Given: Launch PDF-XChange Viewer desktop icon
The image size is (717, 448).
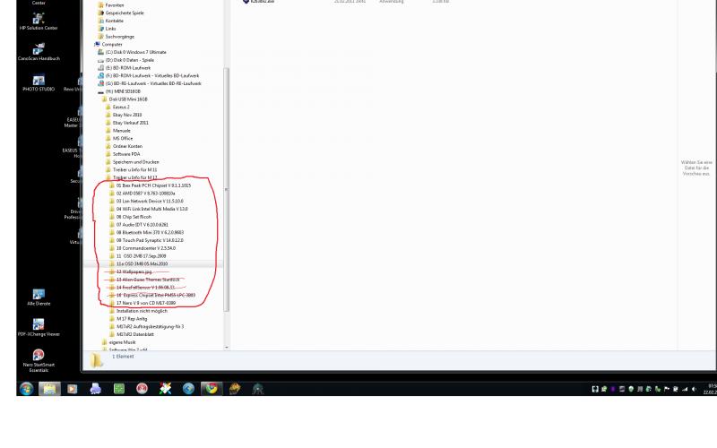Looking at the screenshot, I should (39, 327).
